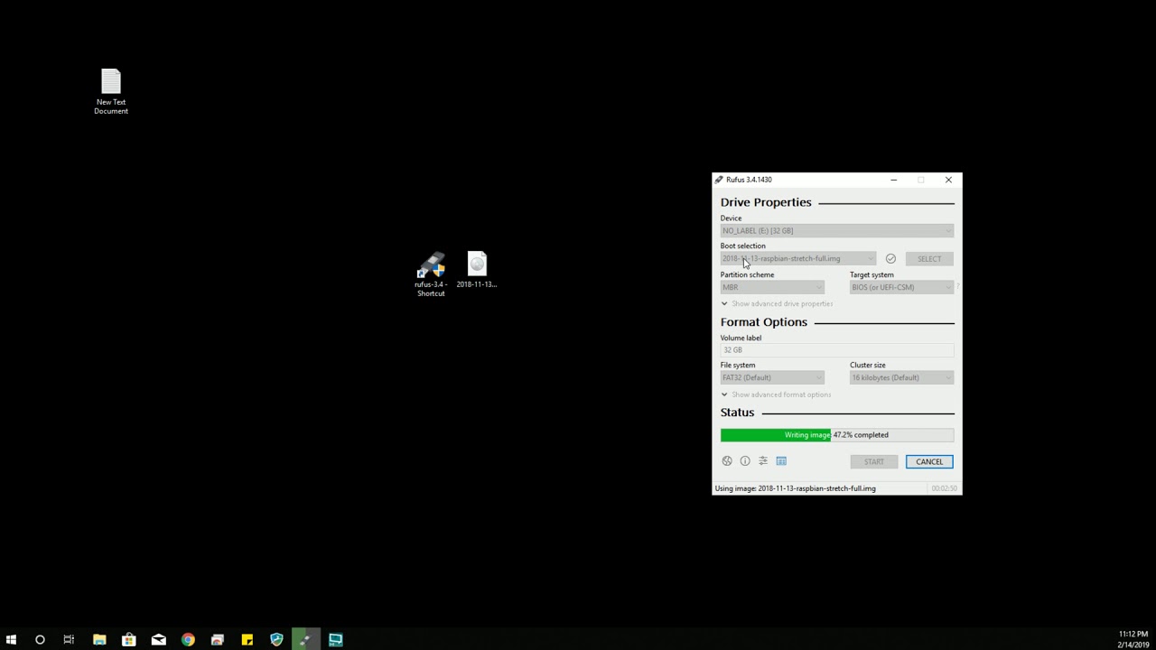Open the Device dropdown NO_LABEL (E:)

(837, 230)
